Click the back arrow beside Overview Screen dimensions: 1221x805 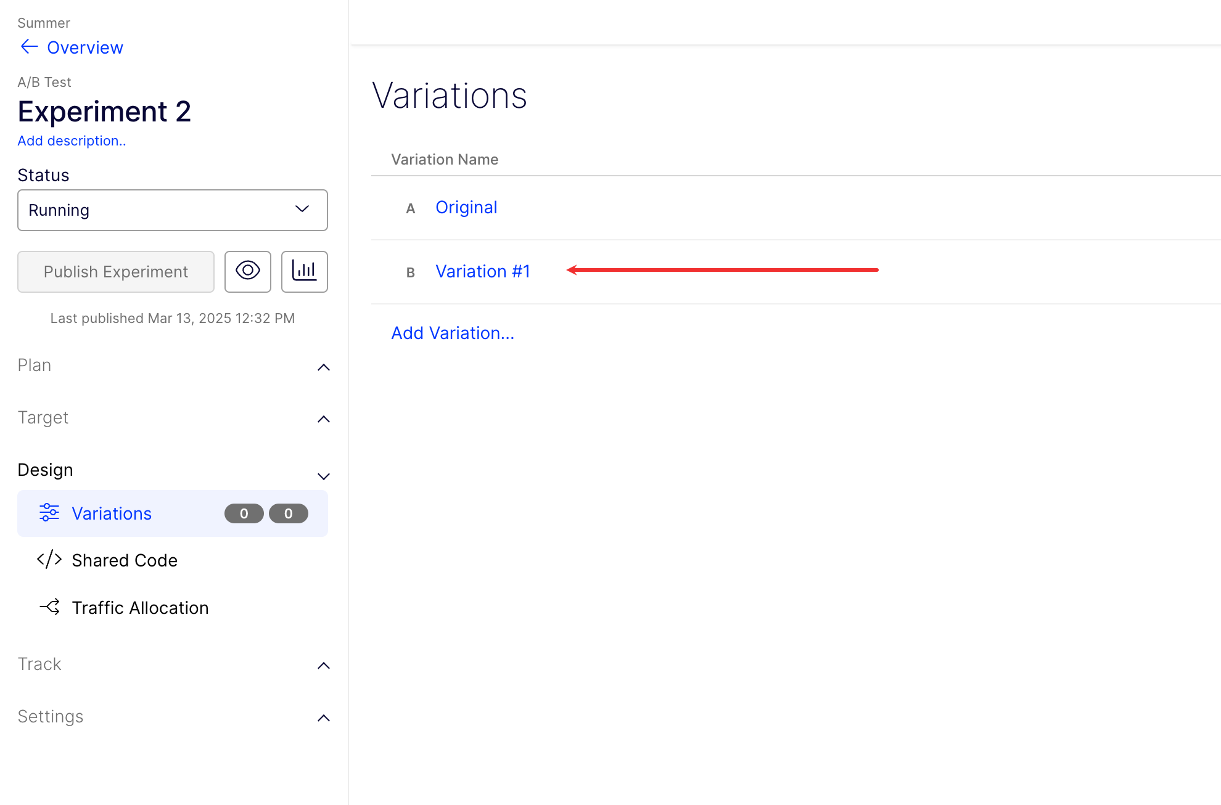(x=29, y=47)
